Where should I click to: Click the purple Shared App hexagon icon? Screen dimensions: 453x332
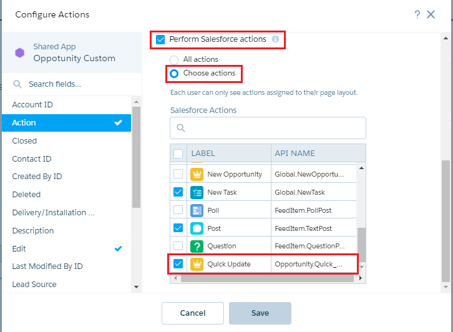19,53
